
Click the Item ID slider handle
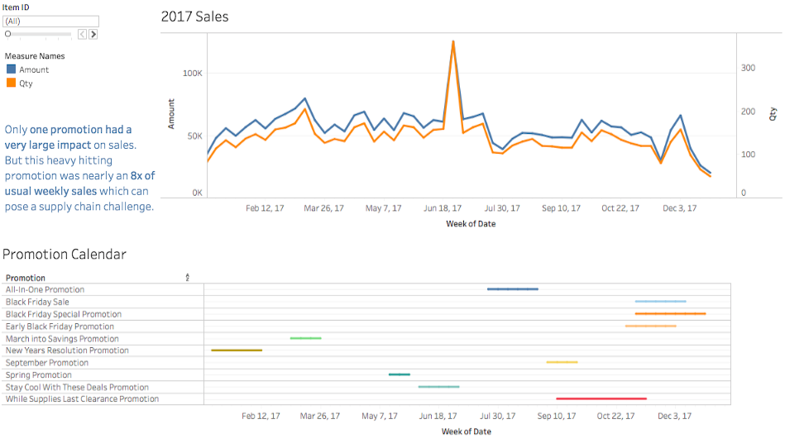tap(7, 34)
